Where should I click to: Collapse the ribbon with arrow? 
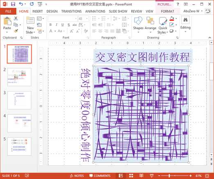[x=210, y=38]
